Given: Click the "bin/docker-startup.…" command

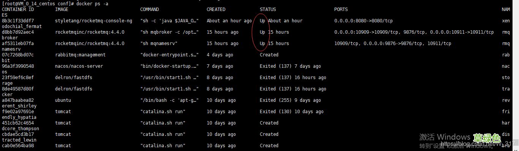Looking at the screenshot, I should 169,66.
